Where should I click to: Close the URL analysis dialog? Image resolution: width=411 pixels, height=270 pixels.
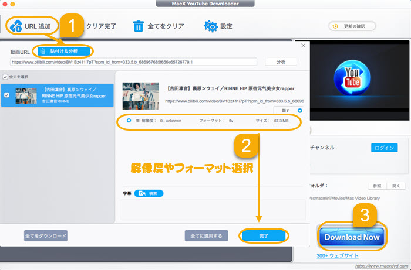[304, 46]
